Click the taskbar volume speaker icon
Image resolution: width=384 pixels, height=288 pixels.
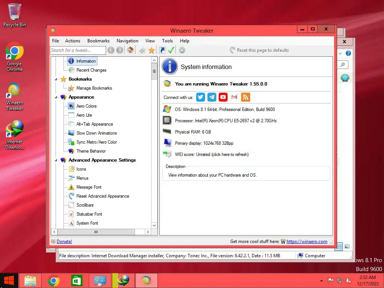(348, 280)
